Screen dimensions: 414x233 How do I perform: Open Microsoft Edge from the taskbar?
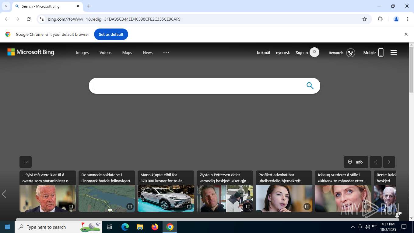(x=125, y=227)
